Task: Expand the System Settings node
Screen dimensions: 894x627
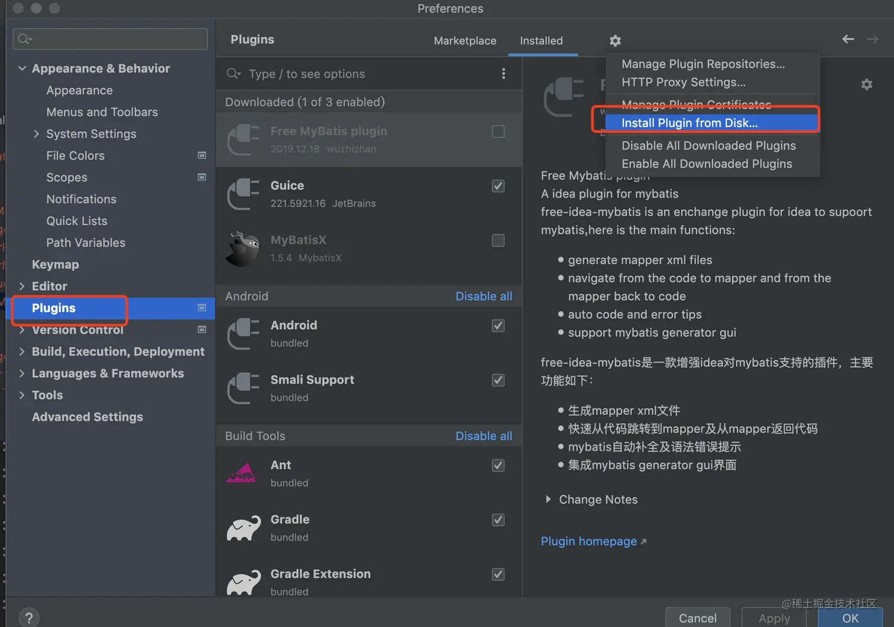Action: point(36,134)
